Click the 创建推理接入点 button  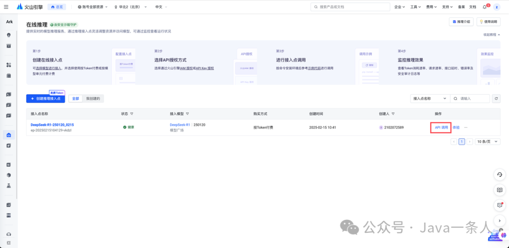coord(45,98)
